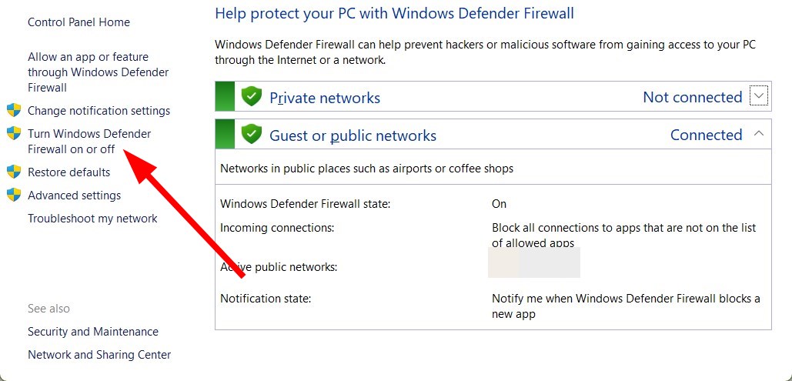
Task: Collapse the Guest or public networks section
Action: [760, 134]
